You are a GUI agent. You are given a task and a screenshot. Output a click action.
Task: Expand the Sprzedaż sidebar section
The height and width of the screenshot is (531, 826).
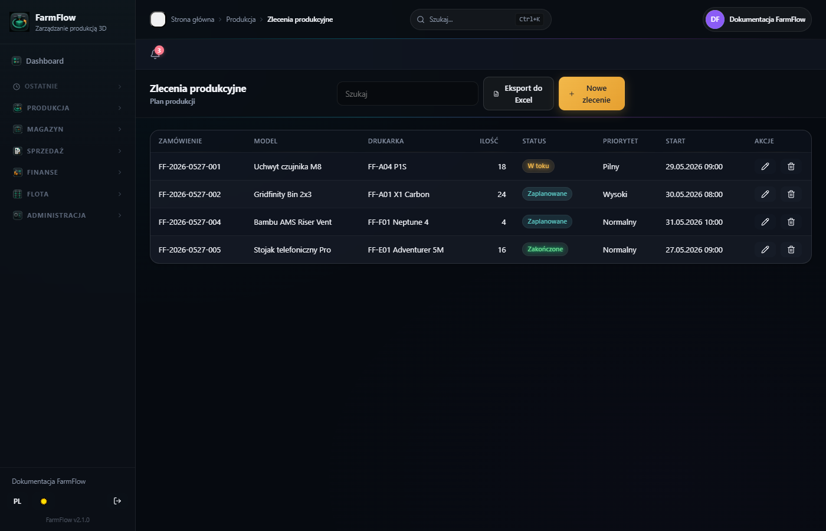68,151
